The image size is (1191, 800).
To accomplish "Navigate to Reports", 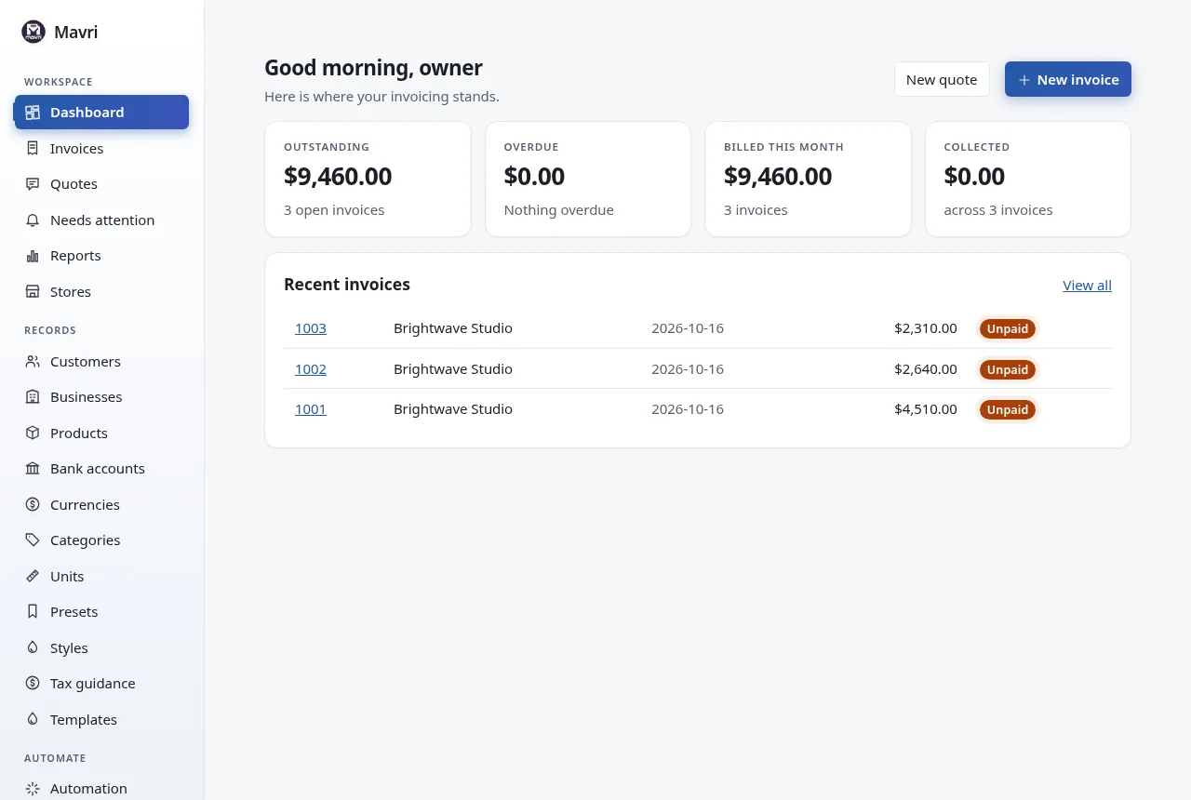I will 101,256.
